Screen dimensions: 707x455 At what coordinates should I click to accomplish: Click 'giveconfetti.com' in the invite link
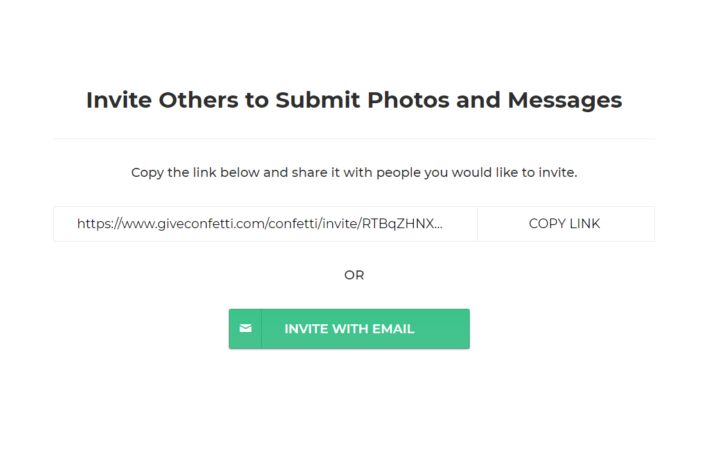[x=211, y=224]
